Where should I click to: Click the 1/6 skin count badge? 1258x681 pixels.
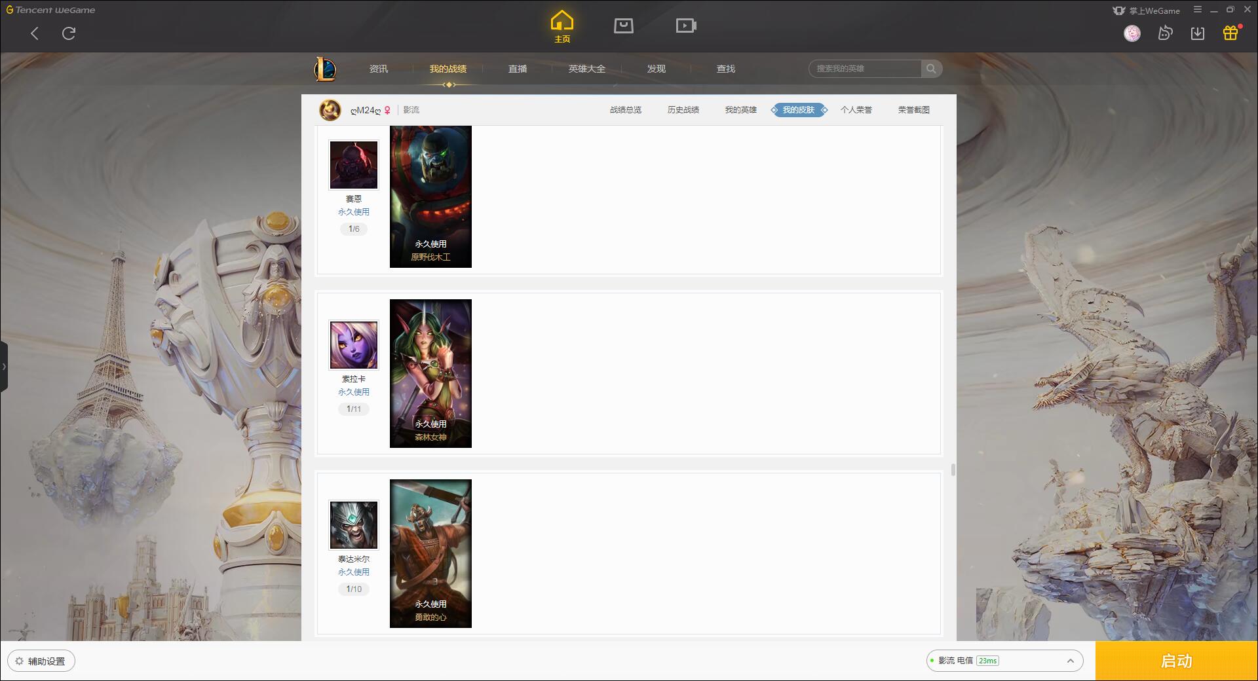point(354,229)
